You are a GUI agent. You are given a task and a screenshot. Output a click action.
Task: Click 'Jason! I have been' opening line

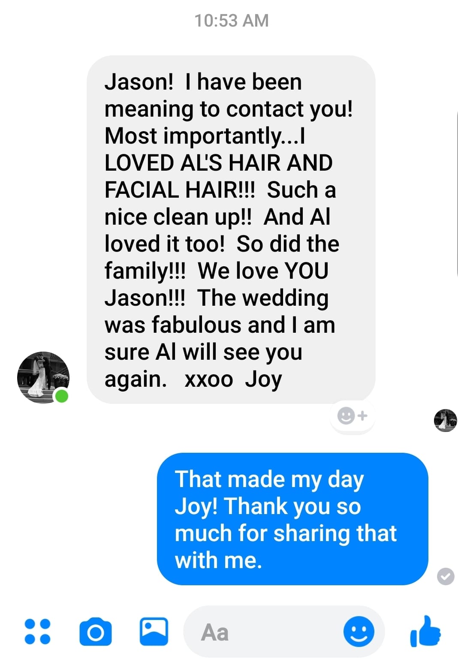tap(203, 82)
